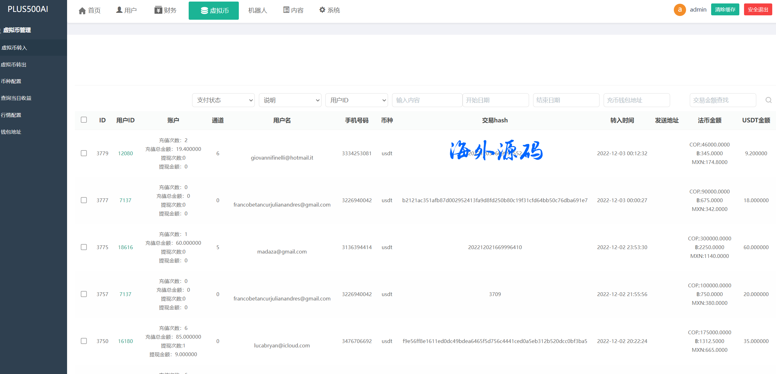776x374 pixels.
Task: Open the 用户ID search type dropdown
Action: coord(356,100)
